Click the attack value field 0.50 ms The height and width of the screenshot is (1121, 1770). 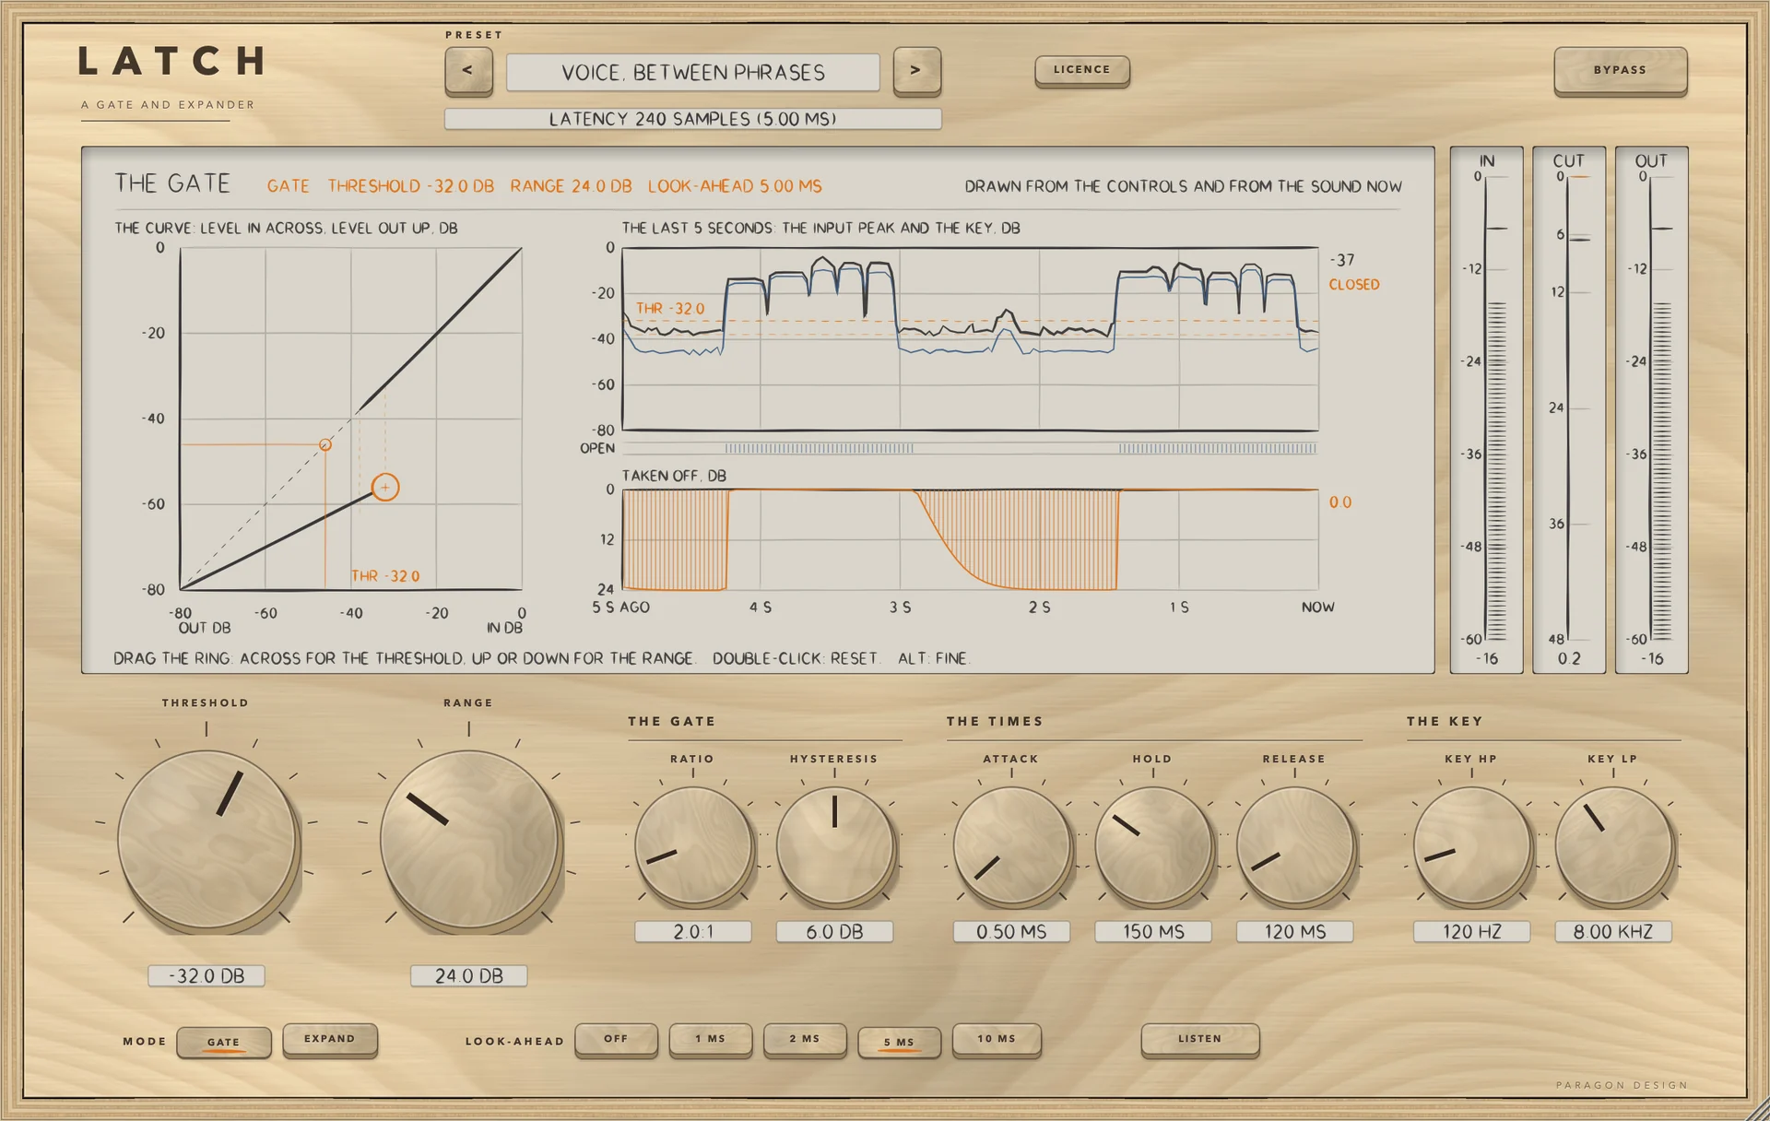click(x=1012, y=931)
